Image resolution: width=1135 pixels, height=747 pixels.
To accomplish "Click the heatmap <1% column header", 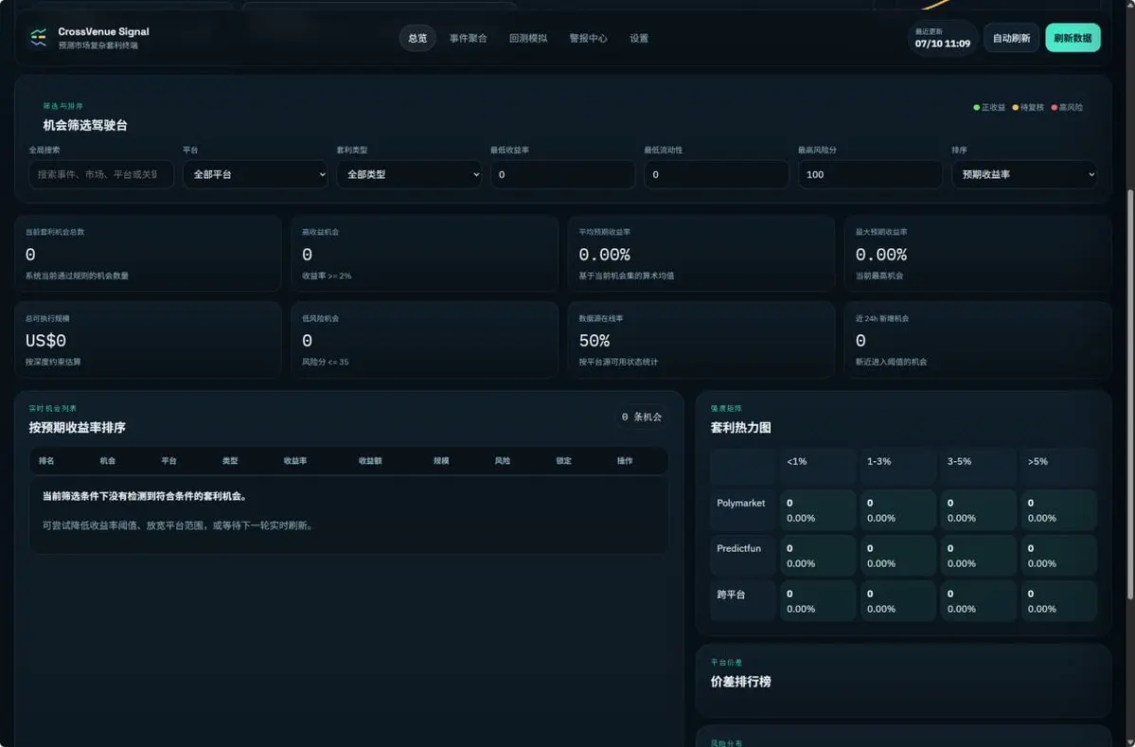I will point(818,466).
